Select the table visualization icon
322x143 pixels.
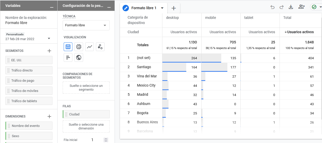click(x=68, y=47)
